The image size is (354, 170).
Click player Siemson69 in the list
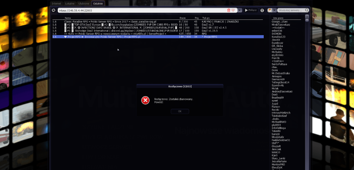coord(278,79)
